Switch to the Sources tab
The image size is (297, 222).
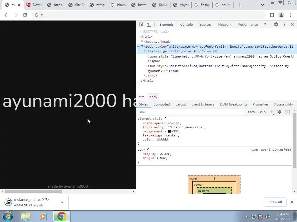tap(205, 25)
